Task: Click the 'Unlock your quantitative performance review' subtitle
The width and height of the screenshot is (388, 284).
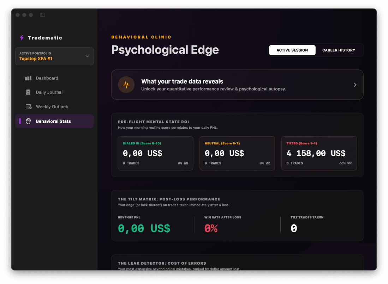Action: click(214, 89)
